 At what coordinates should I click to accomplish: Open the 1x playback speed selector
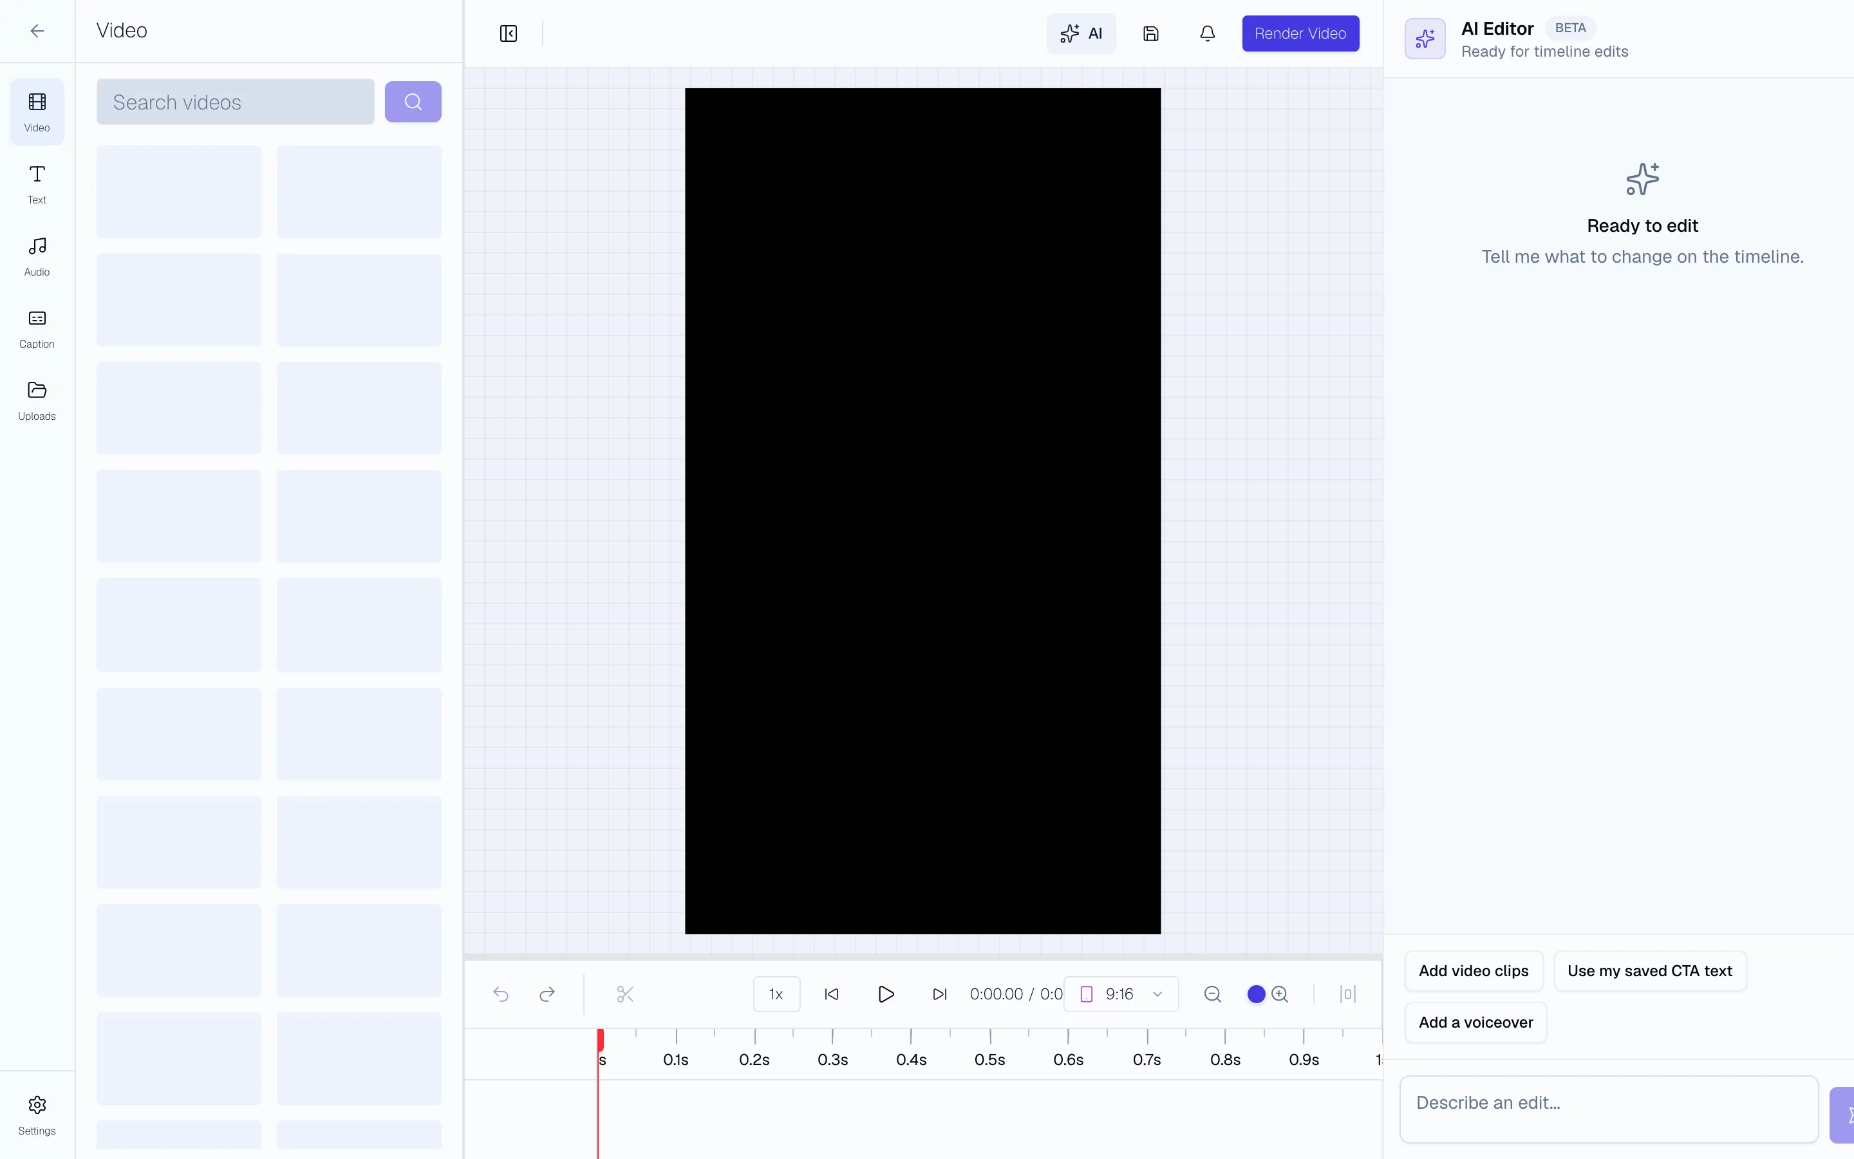[x=776, y=994]
